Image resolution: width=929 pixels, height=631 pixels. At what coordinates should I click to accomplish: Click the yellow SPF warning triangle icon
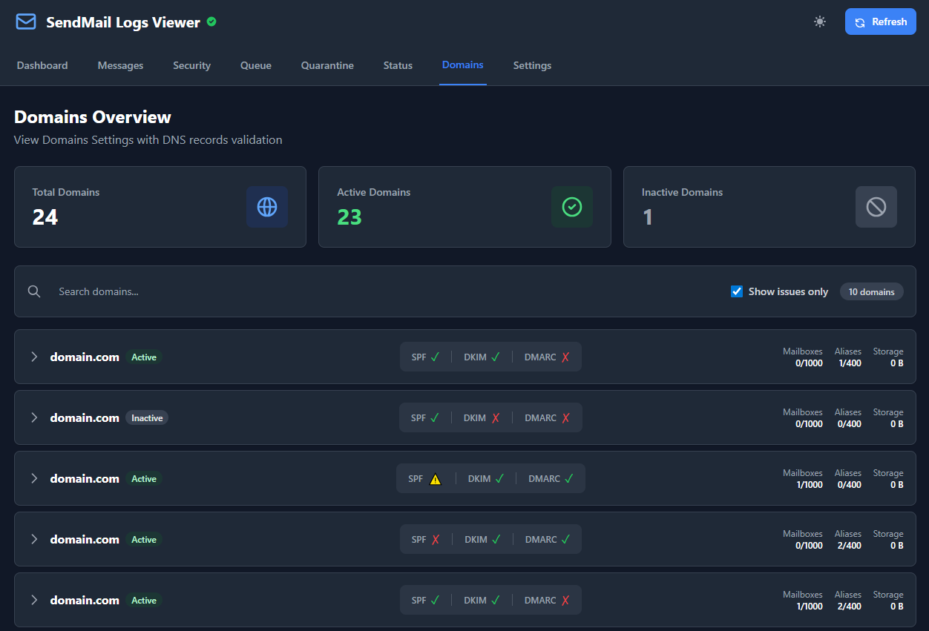[436, 479]
